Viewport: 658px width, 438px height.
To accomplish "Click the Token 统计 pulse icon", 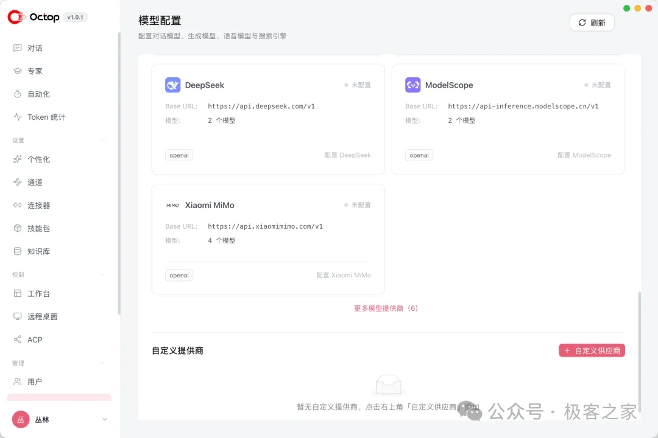I will [17, 117].
